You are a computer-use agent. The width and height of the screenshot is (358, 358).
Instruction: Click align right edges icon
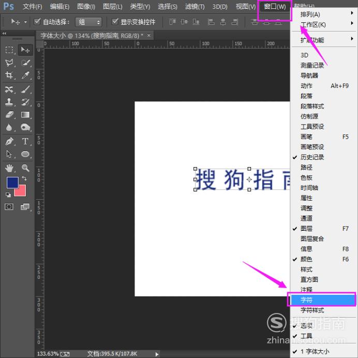(x=235, y=22)
